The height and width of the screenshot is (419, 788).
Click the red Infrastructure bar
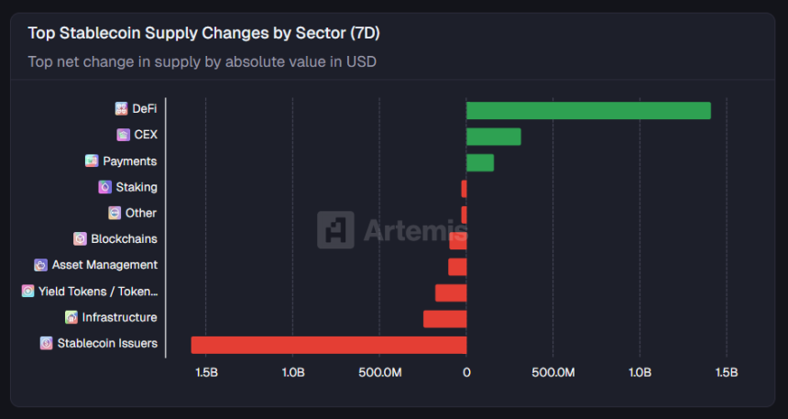tap(444, 319)
